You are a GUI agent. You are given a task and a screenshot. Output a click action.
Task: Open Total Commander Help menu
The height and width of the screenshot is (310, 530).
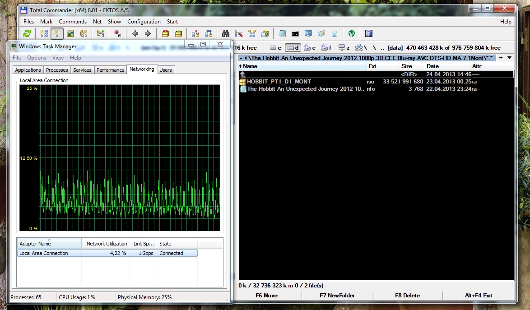coord(506,22)
